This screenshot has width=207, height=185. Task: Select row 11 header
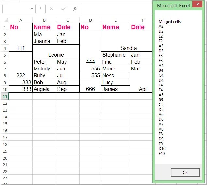[x=5, y=96]
